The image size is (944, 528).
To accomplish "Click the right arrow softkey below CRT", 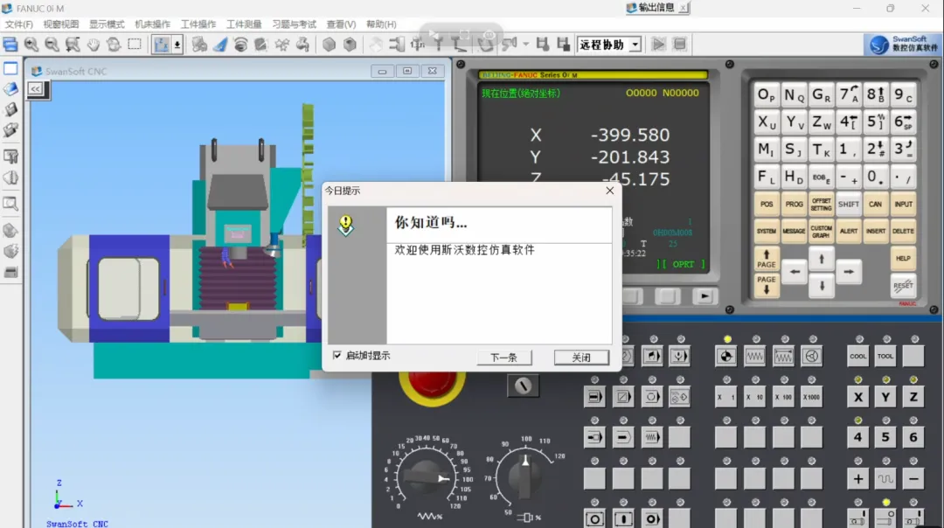I will click(x=705, y=296).
